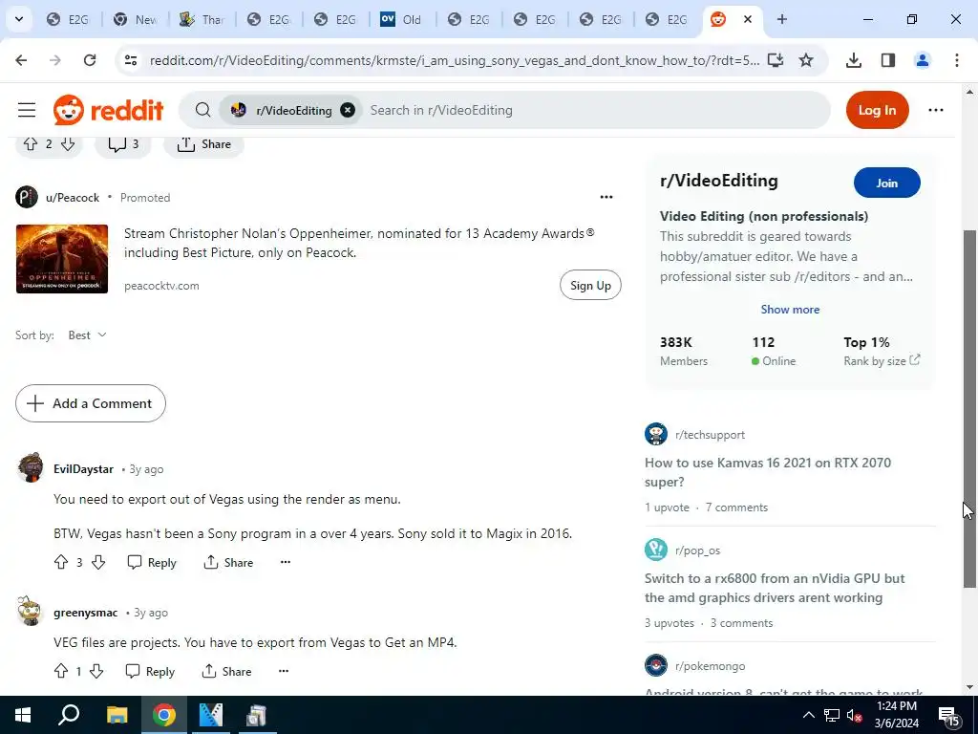Viewport: 978px width, 734px height.
Task: Share EvilDaystar's comment
Action: tap(228, 562)
